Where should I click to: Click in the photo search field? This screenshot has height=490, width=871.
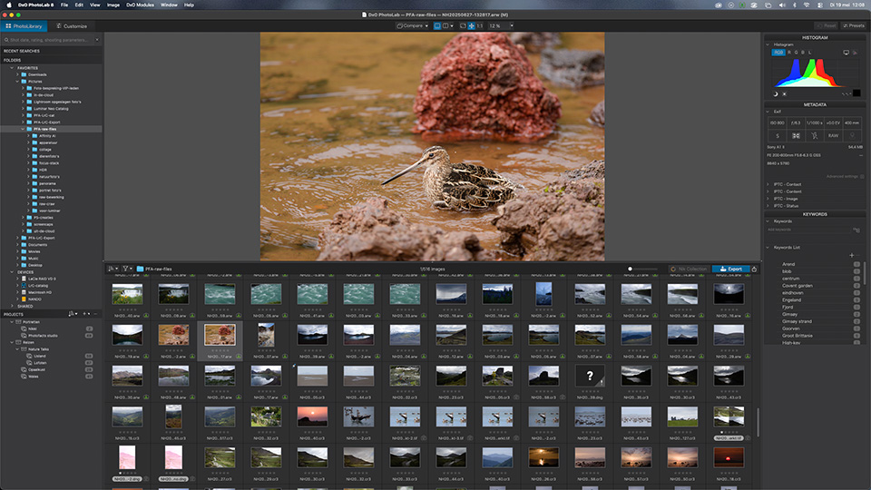(x=49, y=40)
